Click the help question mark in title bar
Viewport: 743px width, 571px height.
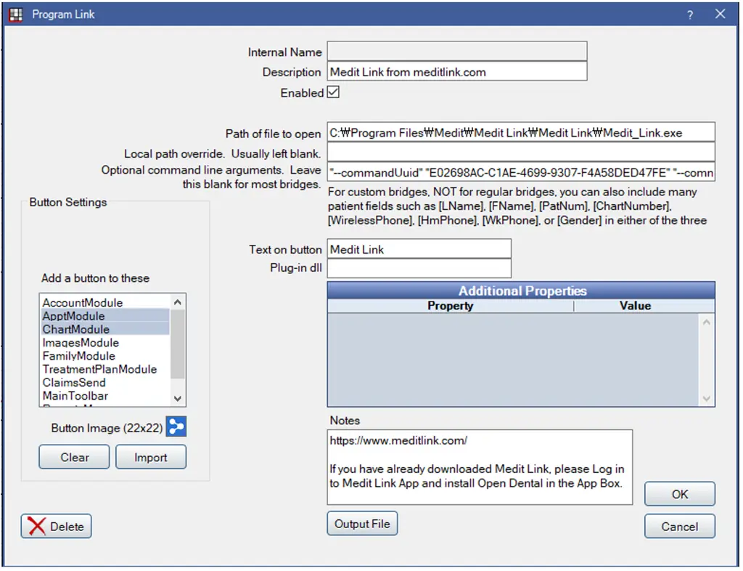point(690,15)
